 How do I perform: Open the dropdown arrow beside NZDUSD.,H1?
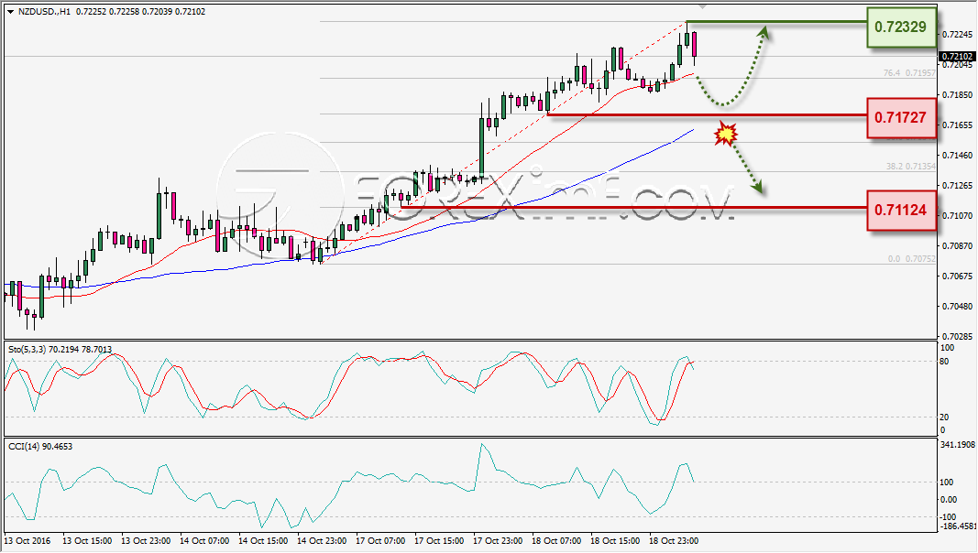tap(11, 12)
